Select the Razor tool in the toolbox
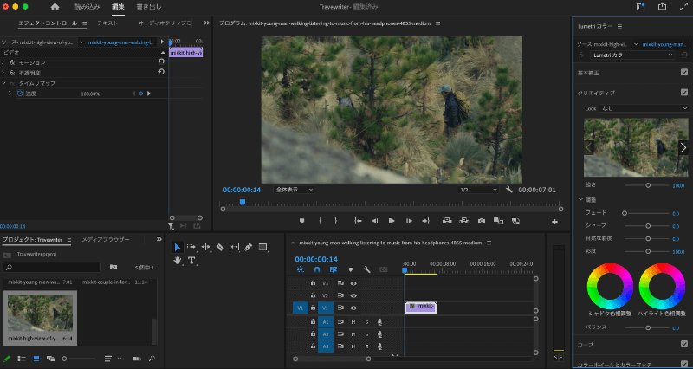Screen dimensions: 693x369 click(220, 247)
